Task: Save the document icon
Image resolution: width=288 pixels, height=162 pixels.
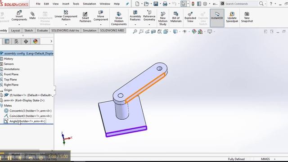Action: coord(156,4)
